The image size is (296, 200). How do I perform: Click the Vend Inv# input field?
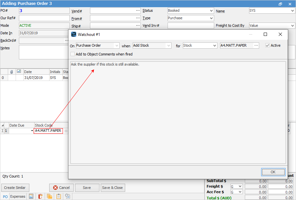click(x=191, y=25)
